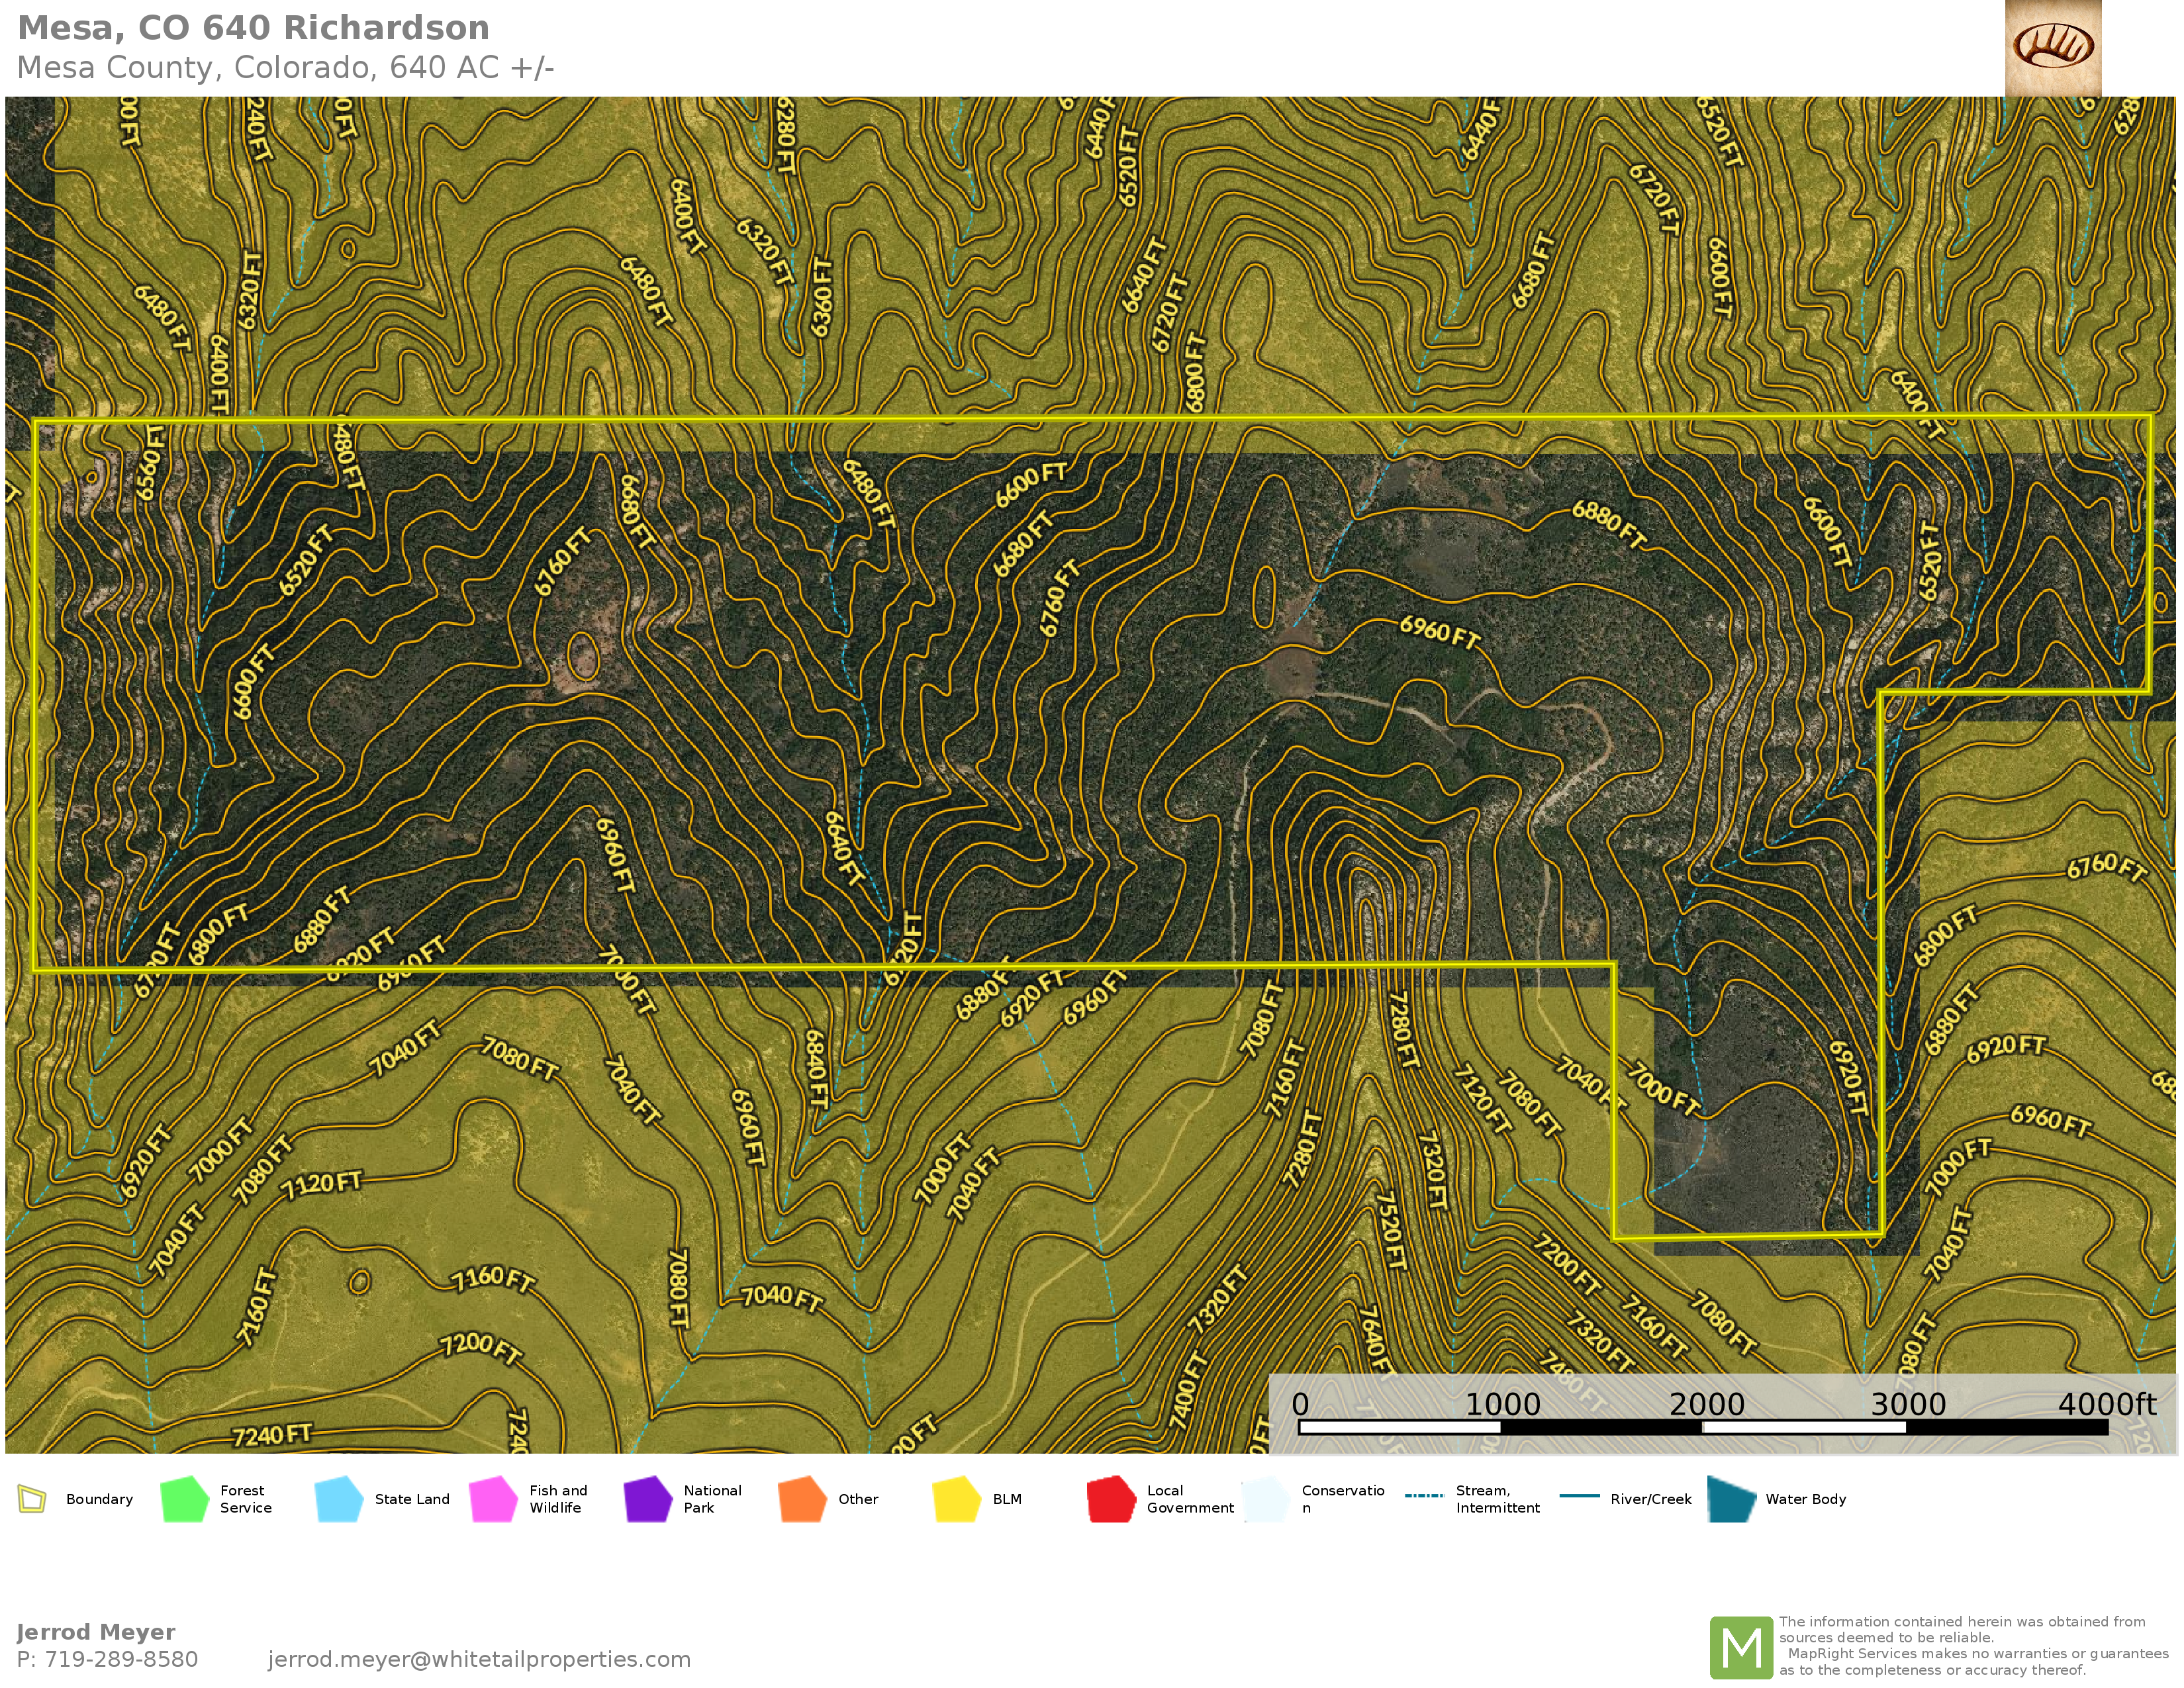Click the pink Fish and Wildlife swatch
Screen dimensions: 2184x1688
tap(493, 1499)
